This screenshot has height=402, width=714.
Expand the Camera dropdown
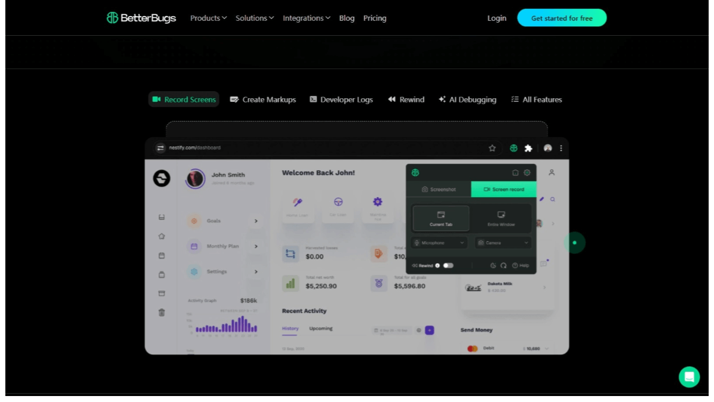pyautogui.click(x=503, y=243)
